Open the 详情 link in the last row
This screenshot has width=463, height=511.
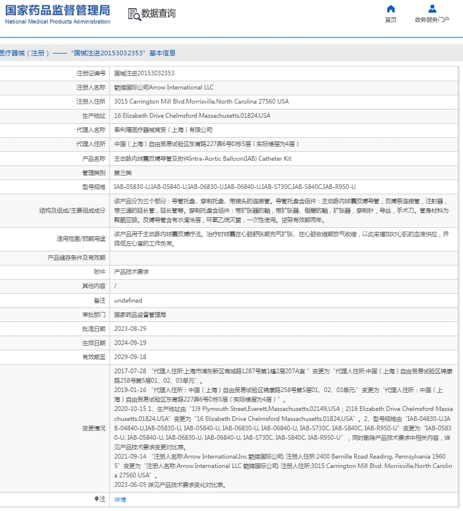click(x=120, y=499)
